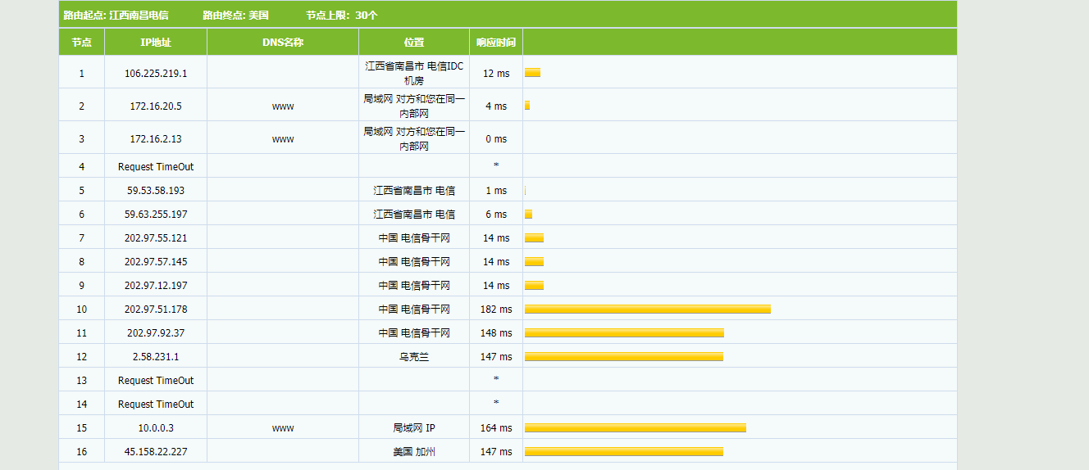Click the 路由终点: 美国 label

pyautogui.click(x=235, y=15)
